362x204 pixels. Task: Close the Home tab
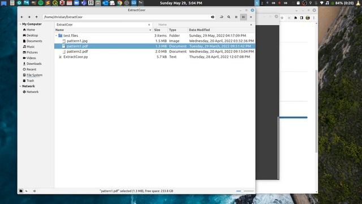(251, 24)
